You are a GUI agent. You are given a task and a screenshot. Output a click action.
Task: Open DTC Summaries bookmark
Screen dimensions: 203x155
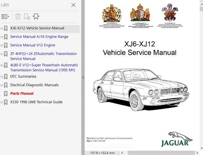pyautogui.click(x=23, y=76)
